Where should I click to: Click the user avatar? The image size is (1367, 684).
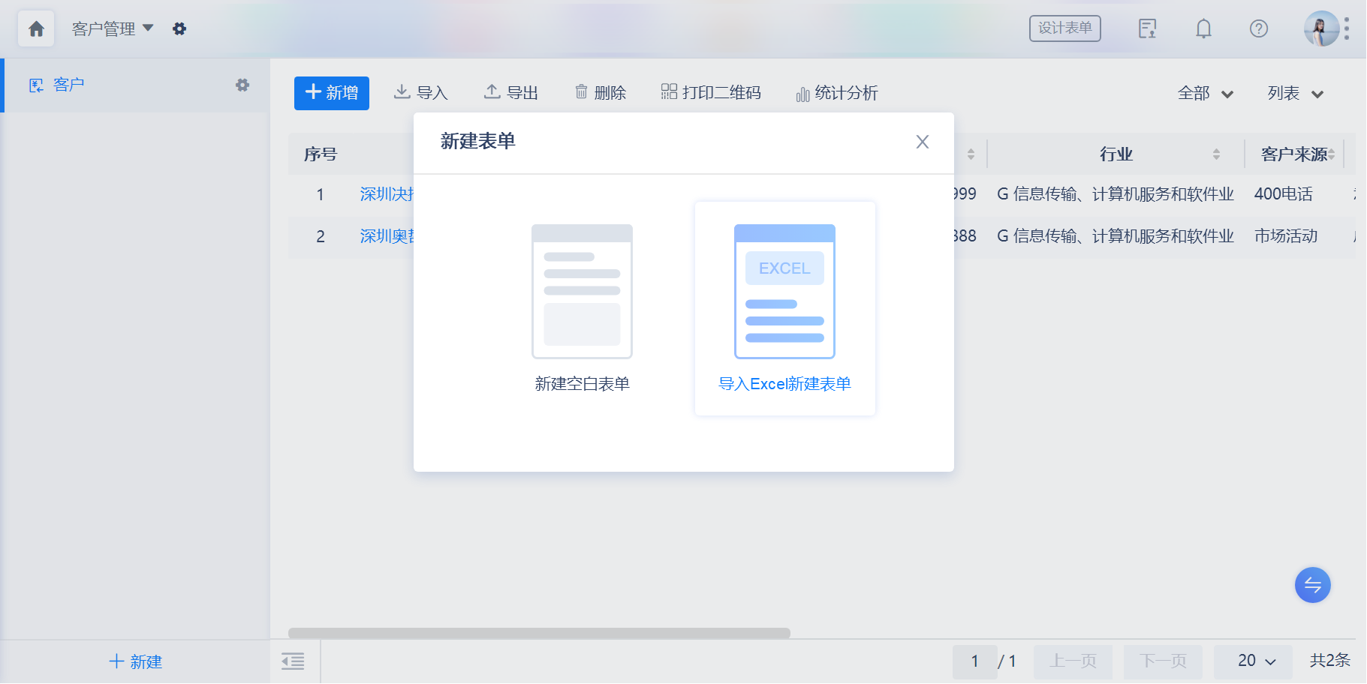[1321, 28]
